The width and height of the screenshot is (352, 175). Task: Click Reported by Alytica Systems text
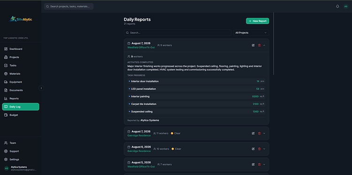pyautogui.click(x=143, y=120)
